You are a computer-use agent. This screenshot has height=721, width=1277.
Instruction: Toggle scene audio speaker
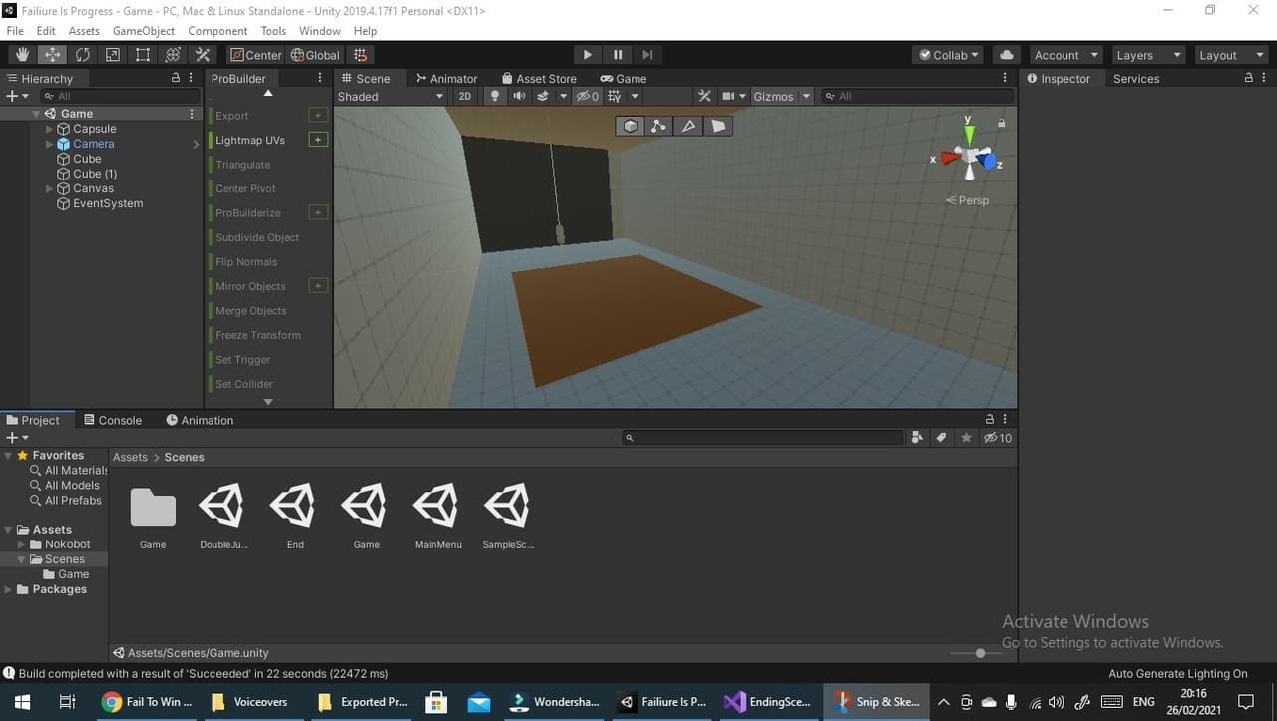pos(519,96)
